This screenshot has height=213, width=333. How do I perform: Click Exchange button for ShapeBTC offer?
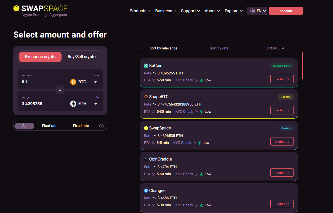pyautogui.click(x=282, y=110)
